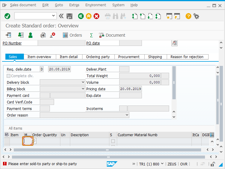Screen dimensions: 225x169
Task: Open the System menu
Action: click(118, 5)
